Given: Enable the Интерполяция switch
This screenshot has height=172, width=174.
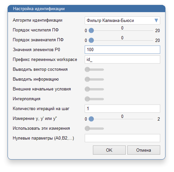Looking at the screenshot, I should pos(94,99).
